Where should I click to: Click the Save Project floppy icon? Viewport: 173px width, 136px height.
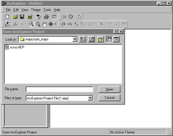(22, 17)
